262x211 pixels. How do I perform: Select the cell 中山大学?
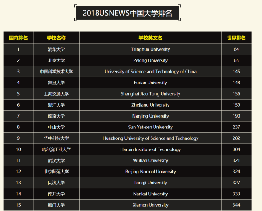click(x=56, y=127)
